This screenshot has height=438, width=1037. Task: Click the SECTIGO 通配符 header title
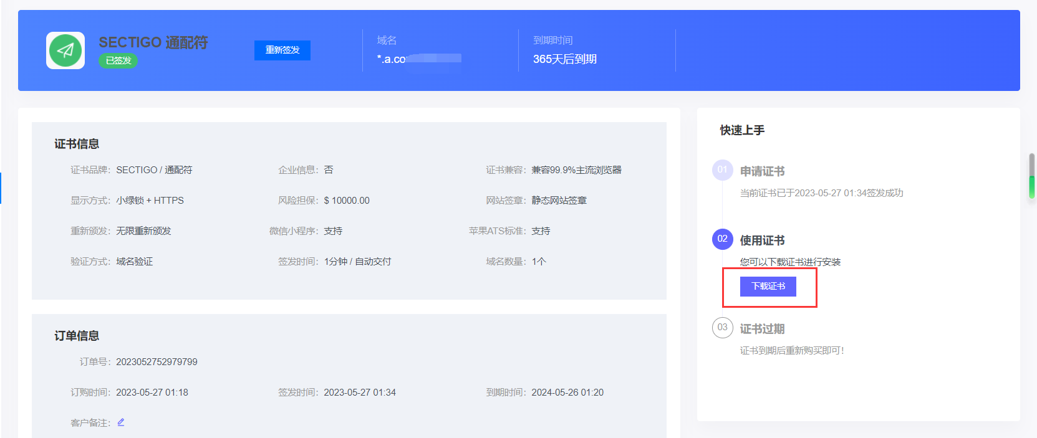pos(153,42)
